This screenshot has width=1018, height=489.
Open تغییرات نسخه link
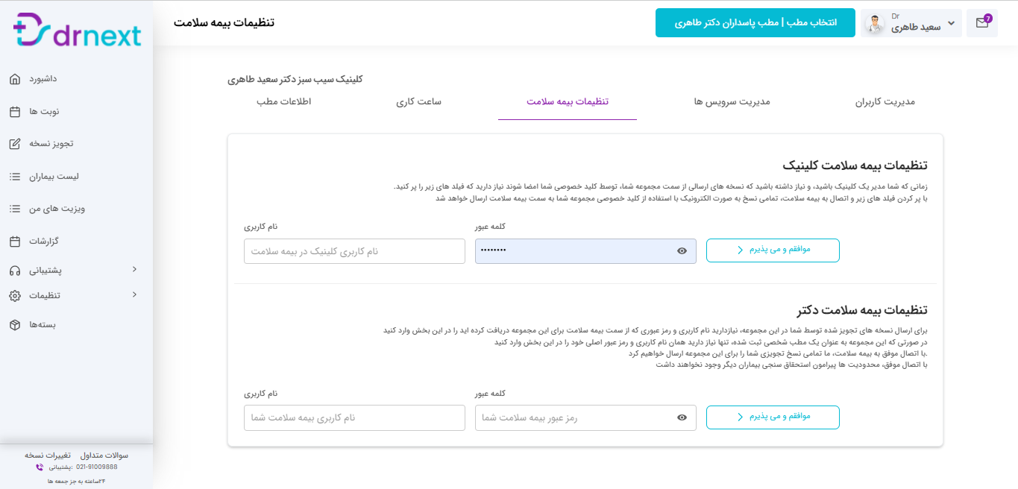pyautogui.click(x=48, y=455)
